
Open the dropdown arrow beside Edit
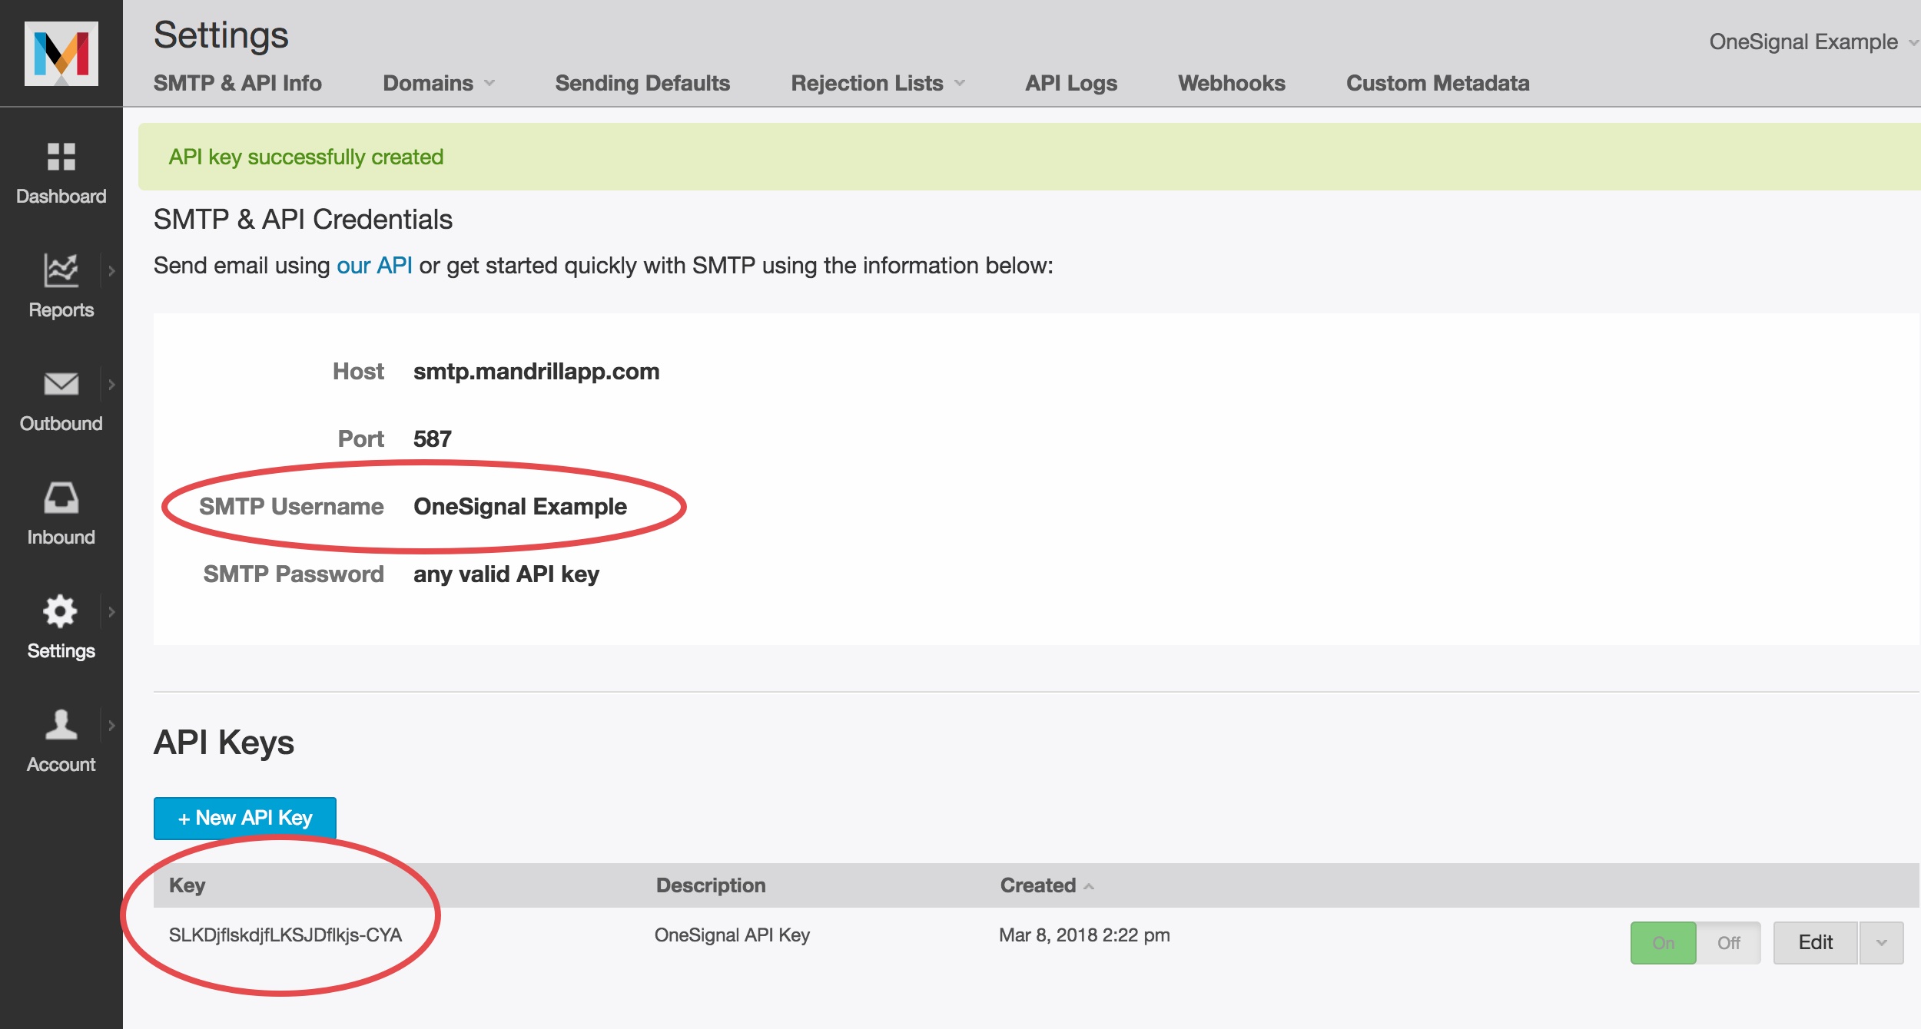pyautogui.click(x=1881, y=942)
